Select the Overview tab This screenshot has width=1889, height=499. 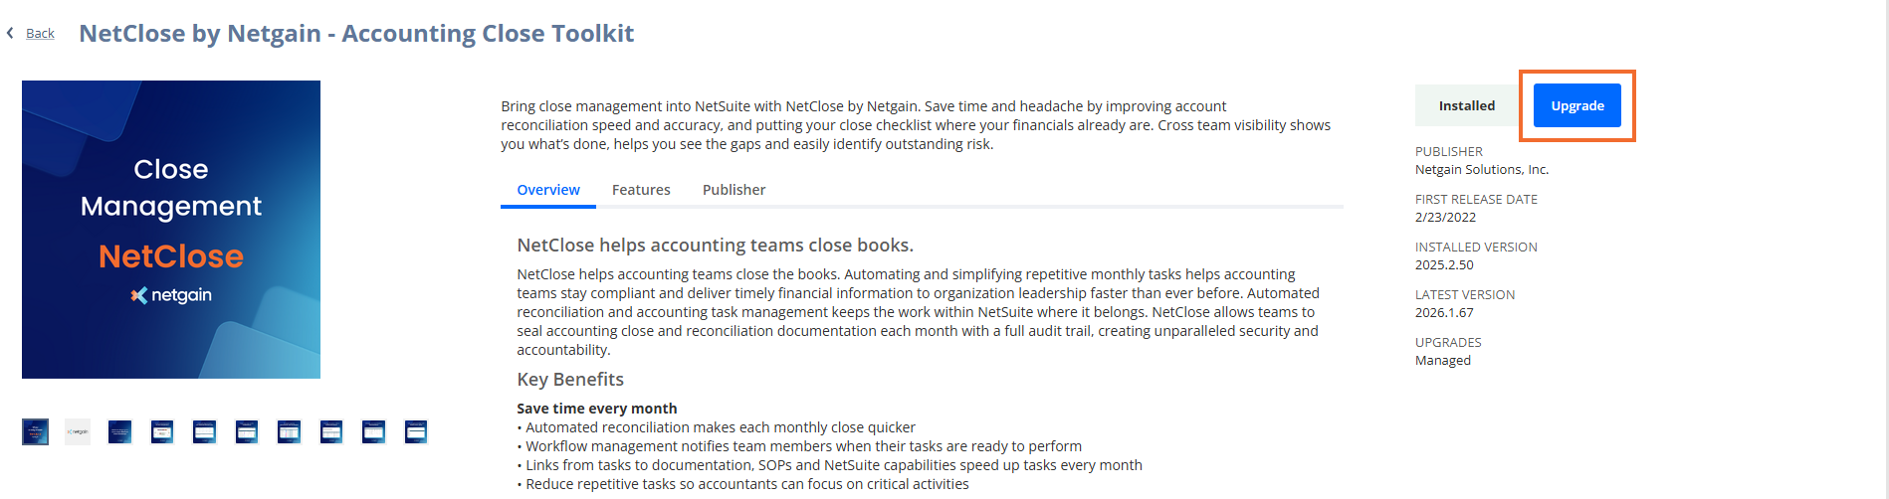point(548,190)
